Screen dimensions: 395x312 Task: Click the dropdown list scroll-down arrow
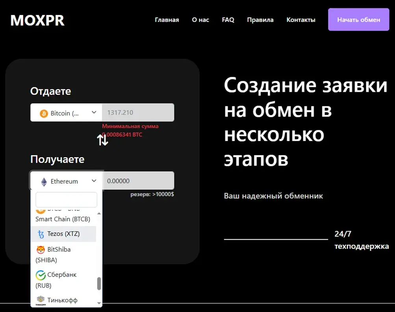point(99,303)
